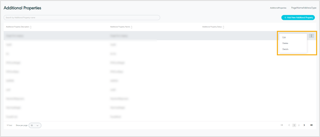
Task: Click the AdditionalProperties breadcrumb
Action: (278, 8)
